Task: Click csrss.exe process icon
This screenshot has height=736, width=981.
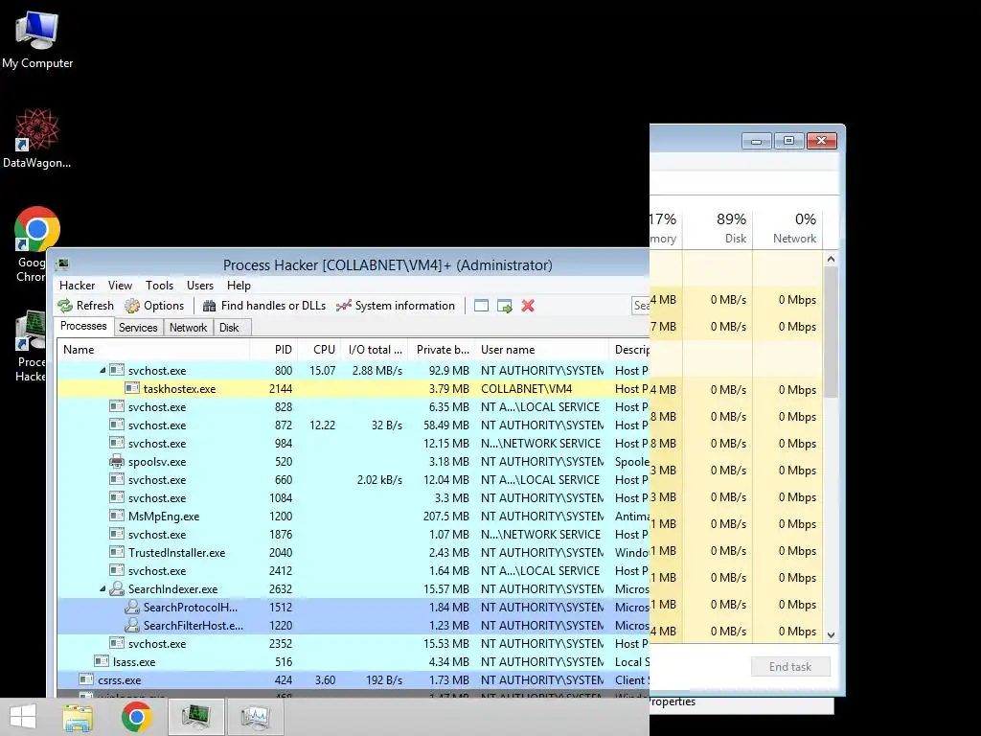Action: [x=86, y=679]
